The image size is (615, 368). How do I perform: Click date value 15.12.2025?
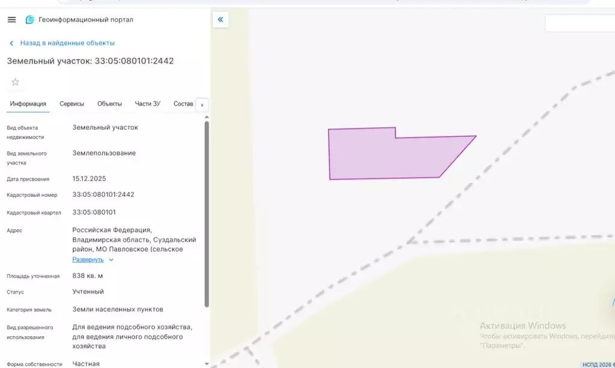(89, 178)
